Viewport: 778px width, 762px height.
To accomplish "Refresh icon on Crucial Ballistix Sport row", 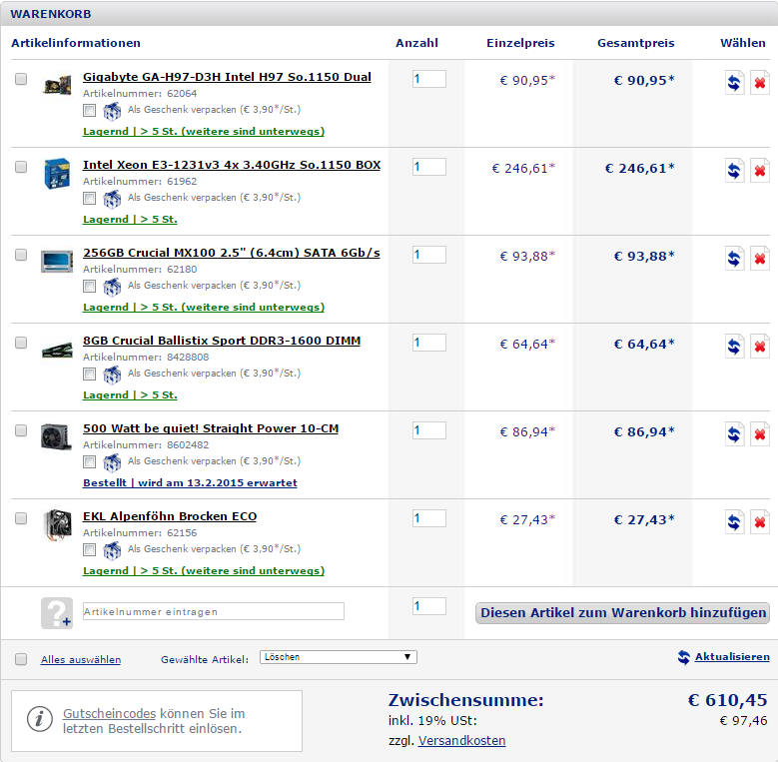I will coord(734,347).
